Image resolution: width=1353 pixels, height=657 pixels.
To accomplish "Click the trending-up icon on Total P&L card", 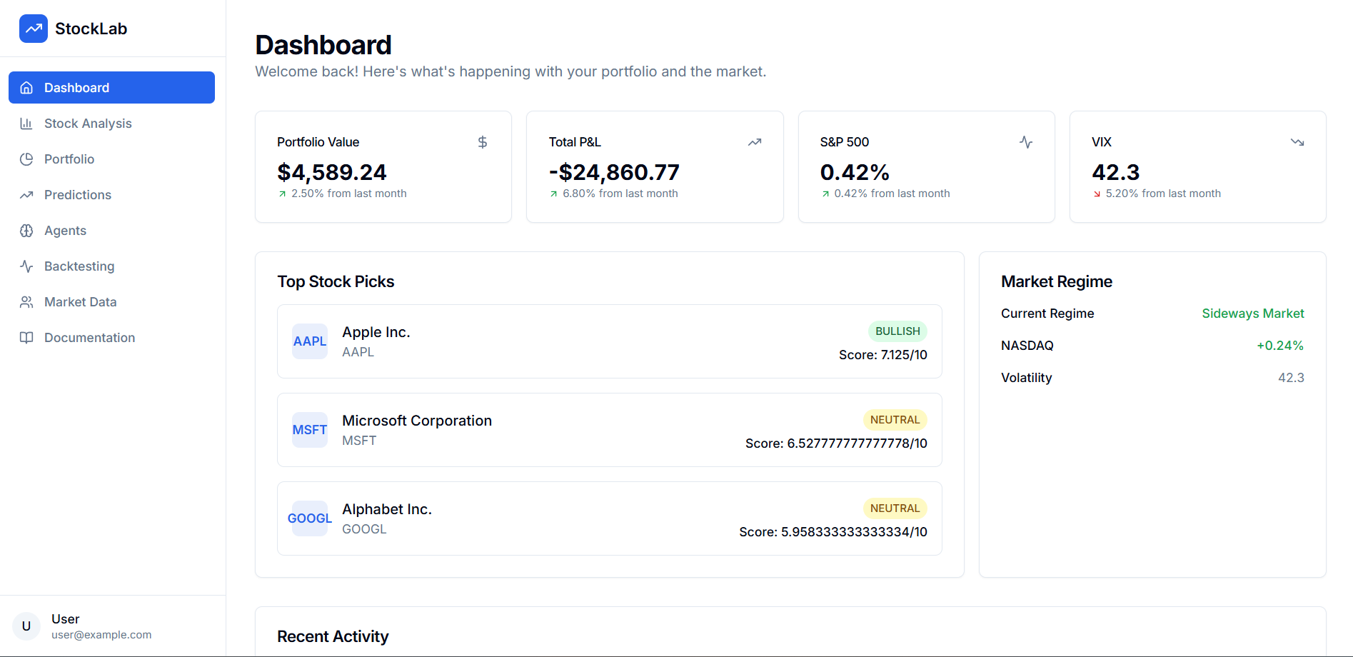I will click(755, 142).
